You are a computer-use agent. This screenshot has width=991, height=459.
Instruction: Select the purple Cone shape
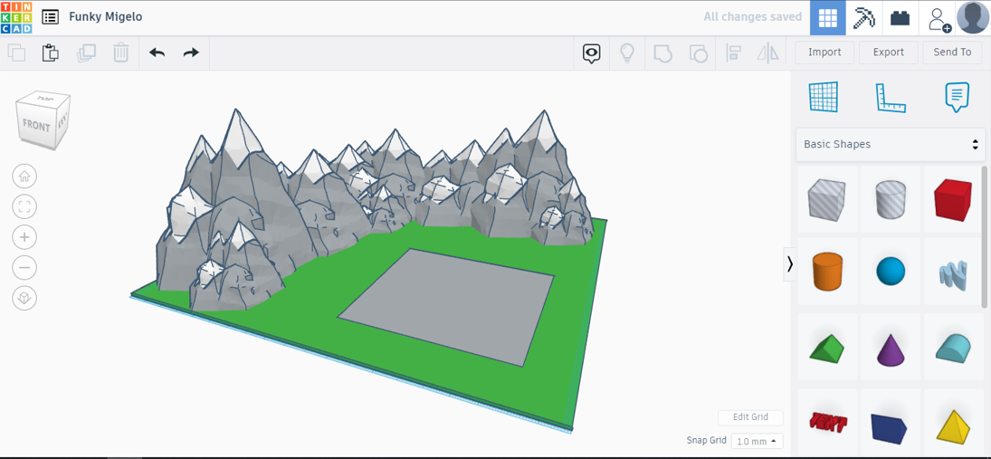click(x=891, y=349)
